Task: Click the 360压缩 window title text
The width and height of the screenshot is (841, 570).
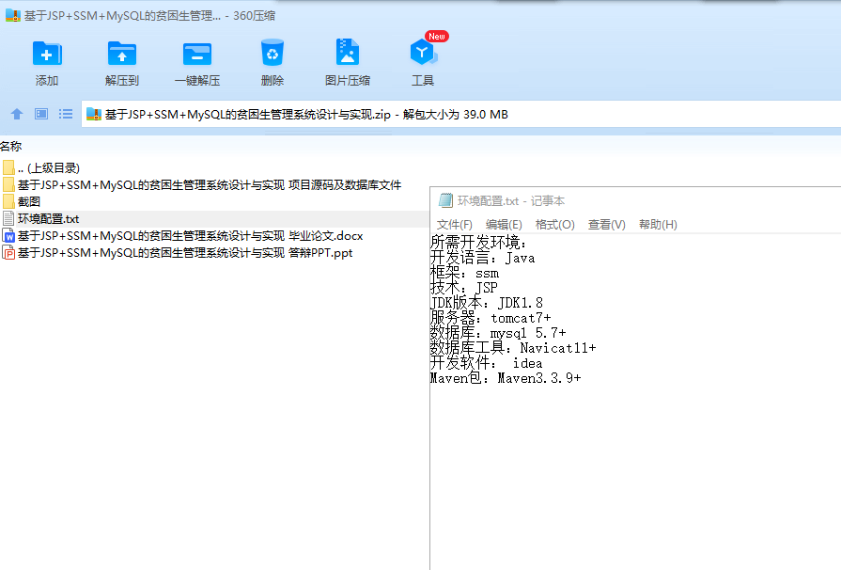Action: 149,16
